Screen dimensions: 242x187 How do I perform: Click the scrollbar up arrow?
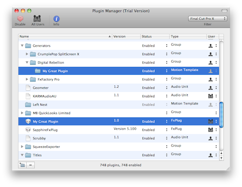[x=221, y=153]
